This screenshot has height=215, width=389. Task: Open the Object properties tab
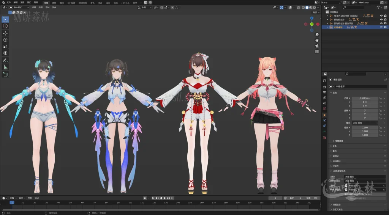coord(324,115)
